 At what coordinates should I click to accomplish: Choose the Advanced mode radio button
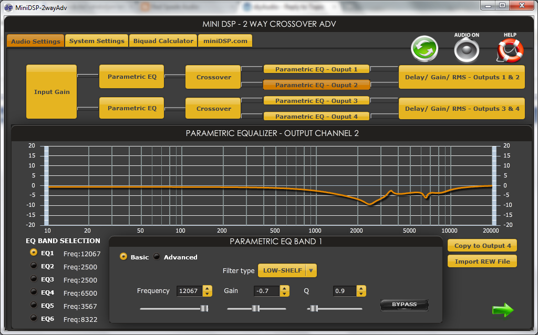point(157,256)
